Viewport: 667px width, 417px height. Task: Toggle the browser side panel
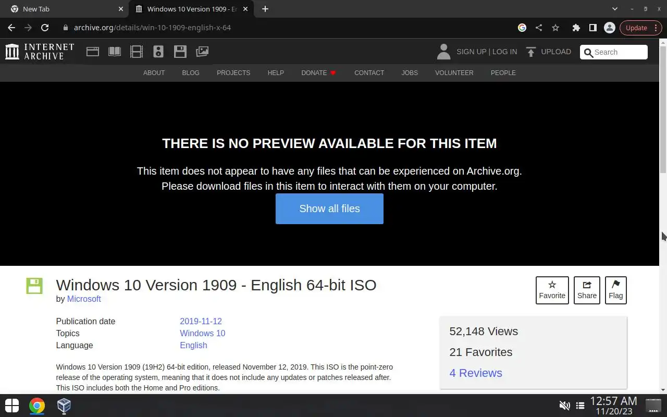(592, 28)
